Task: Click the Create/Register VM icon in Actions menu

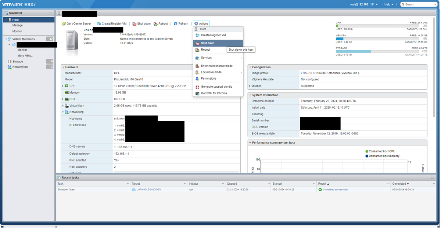Action: coord(197,35)
